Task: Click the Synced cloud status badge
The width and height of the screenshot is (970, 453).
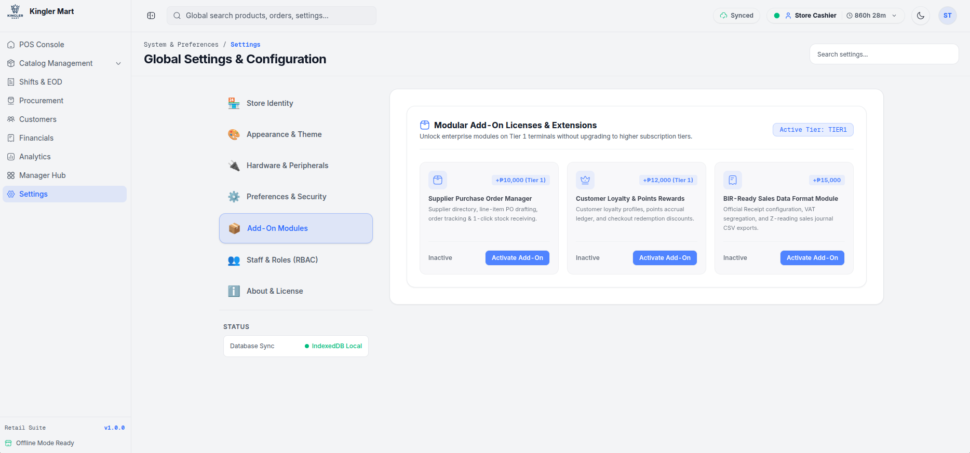Action: (737, 16)
